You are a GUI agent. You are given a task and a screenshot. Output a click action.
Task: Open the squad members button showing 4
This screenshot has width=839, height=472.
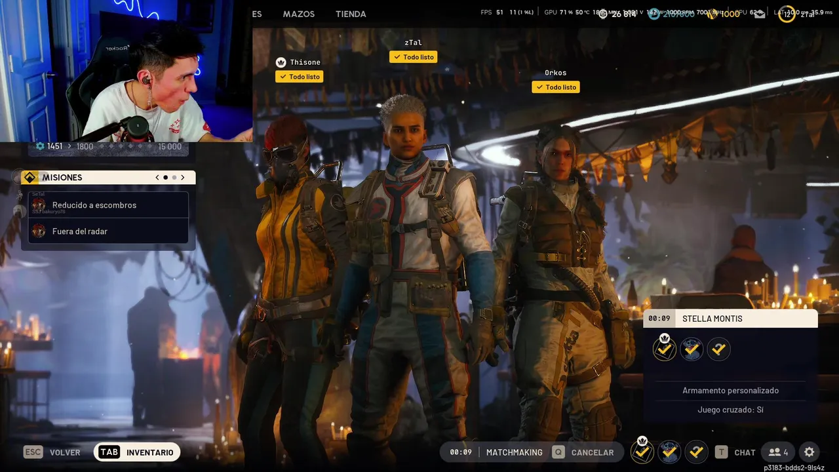click(x=779, y=452)
